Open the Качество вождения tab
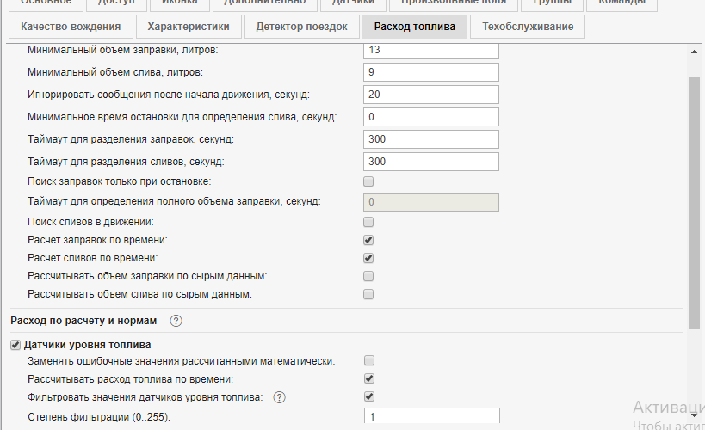This screenshot has height=430, width=705. click(76, 27)
